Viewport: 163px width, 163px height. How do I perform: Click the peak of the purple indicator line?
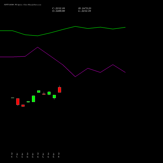pos(37,47)
